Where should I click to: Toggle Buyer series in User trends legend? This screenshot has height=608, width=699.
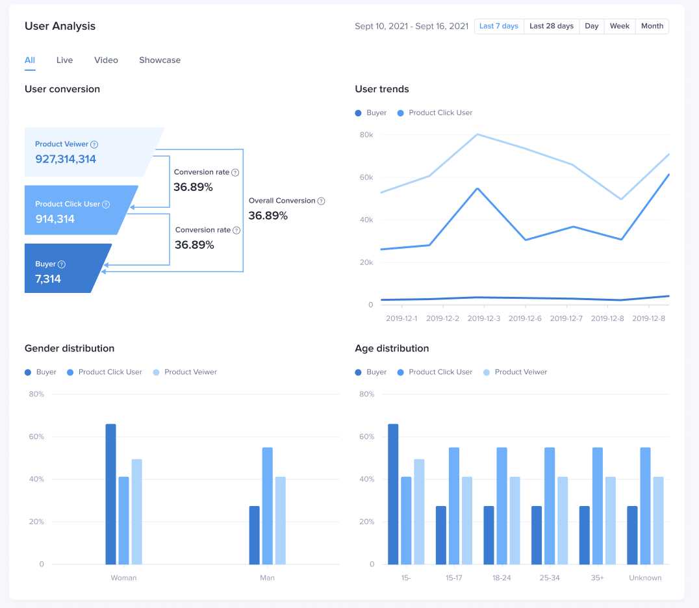(x=371, y=113)
